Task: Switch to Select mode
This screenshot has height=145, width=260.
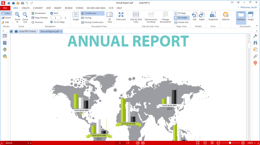Action: pos(6,18)
